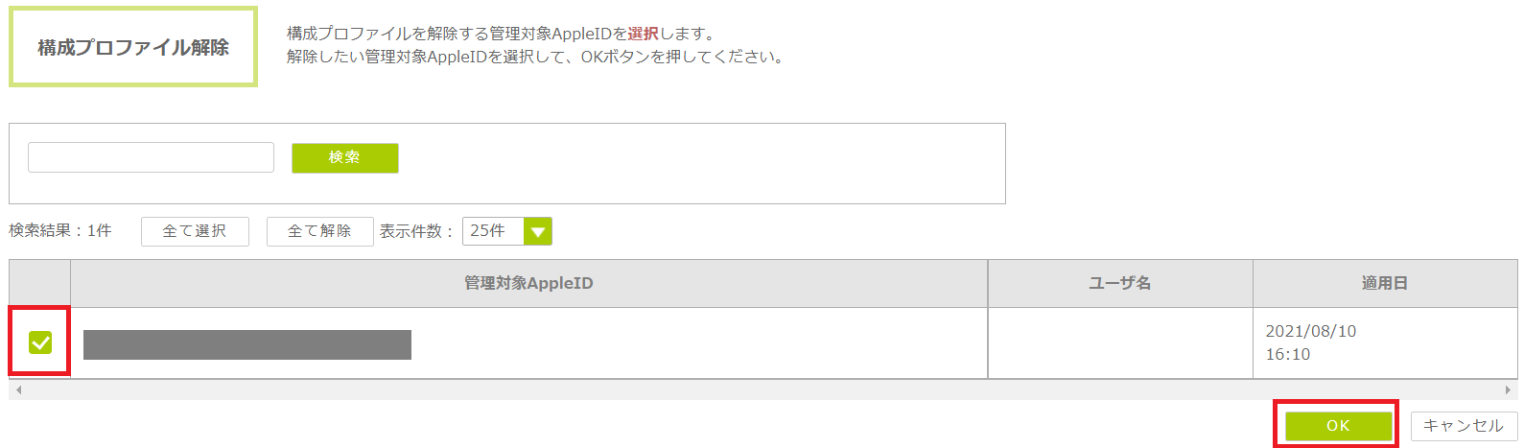The height and width of the screenshot is (448, 1524).
Task: Select the greyed-out AppleID entry in the row
Action: 247,344
